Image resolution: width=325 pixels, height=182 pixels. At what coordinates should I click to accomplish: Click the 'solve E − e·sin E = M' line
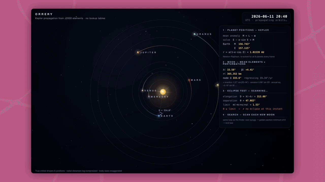[239, 40]
